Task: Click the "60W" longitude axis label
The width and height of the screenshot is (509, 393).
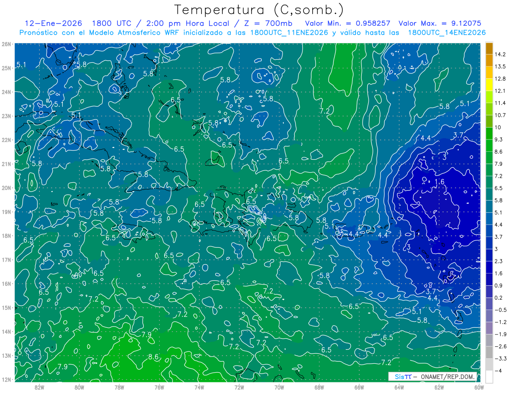Action: click(x=479, y=387)
